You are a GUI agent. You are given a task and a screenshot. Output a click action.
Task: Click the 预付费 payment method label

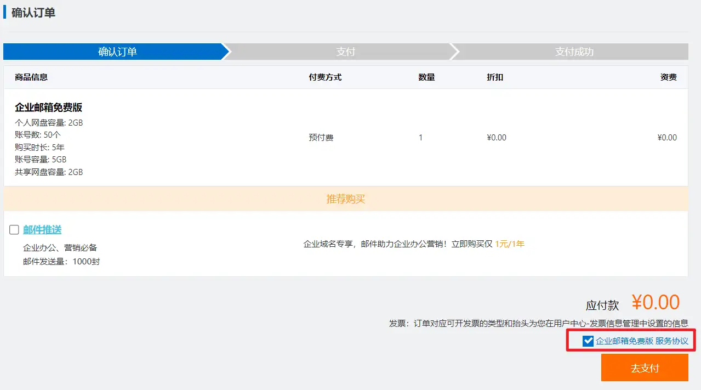click(x=321, y=137)
